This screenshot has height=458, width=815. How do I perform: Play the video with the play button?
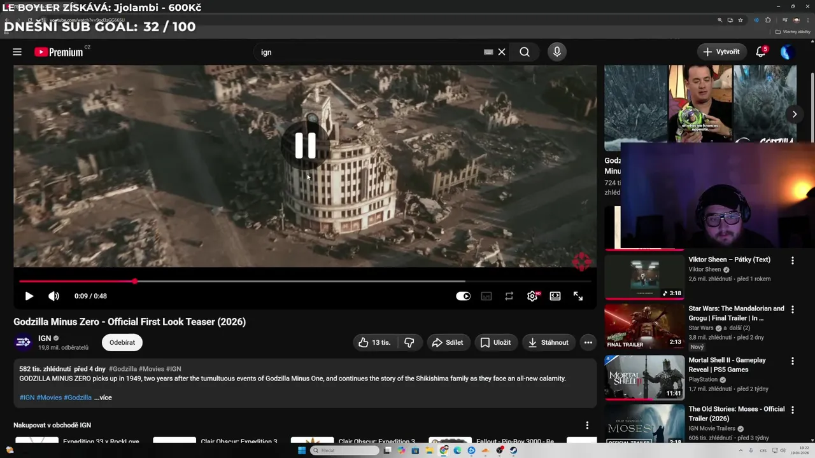click(29, 296)
